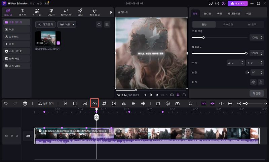
Task: Click the undo arrow in timeline toolbar
Action: tap(6, 104)
